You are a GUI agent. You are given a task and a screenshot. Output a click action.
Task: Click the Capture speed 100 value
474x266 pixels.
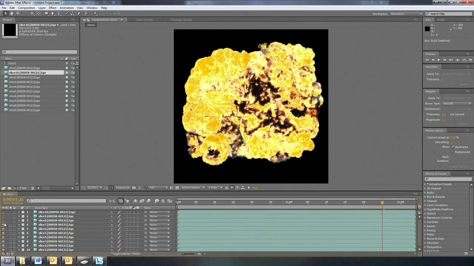(x=453, y=137)
